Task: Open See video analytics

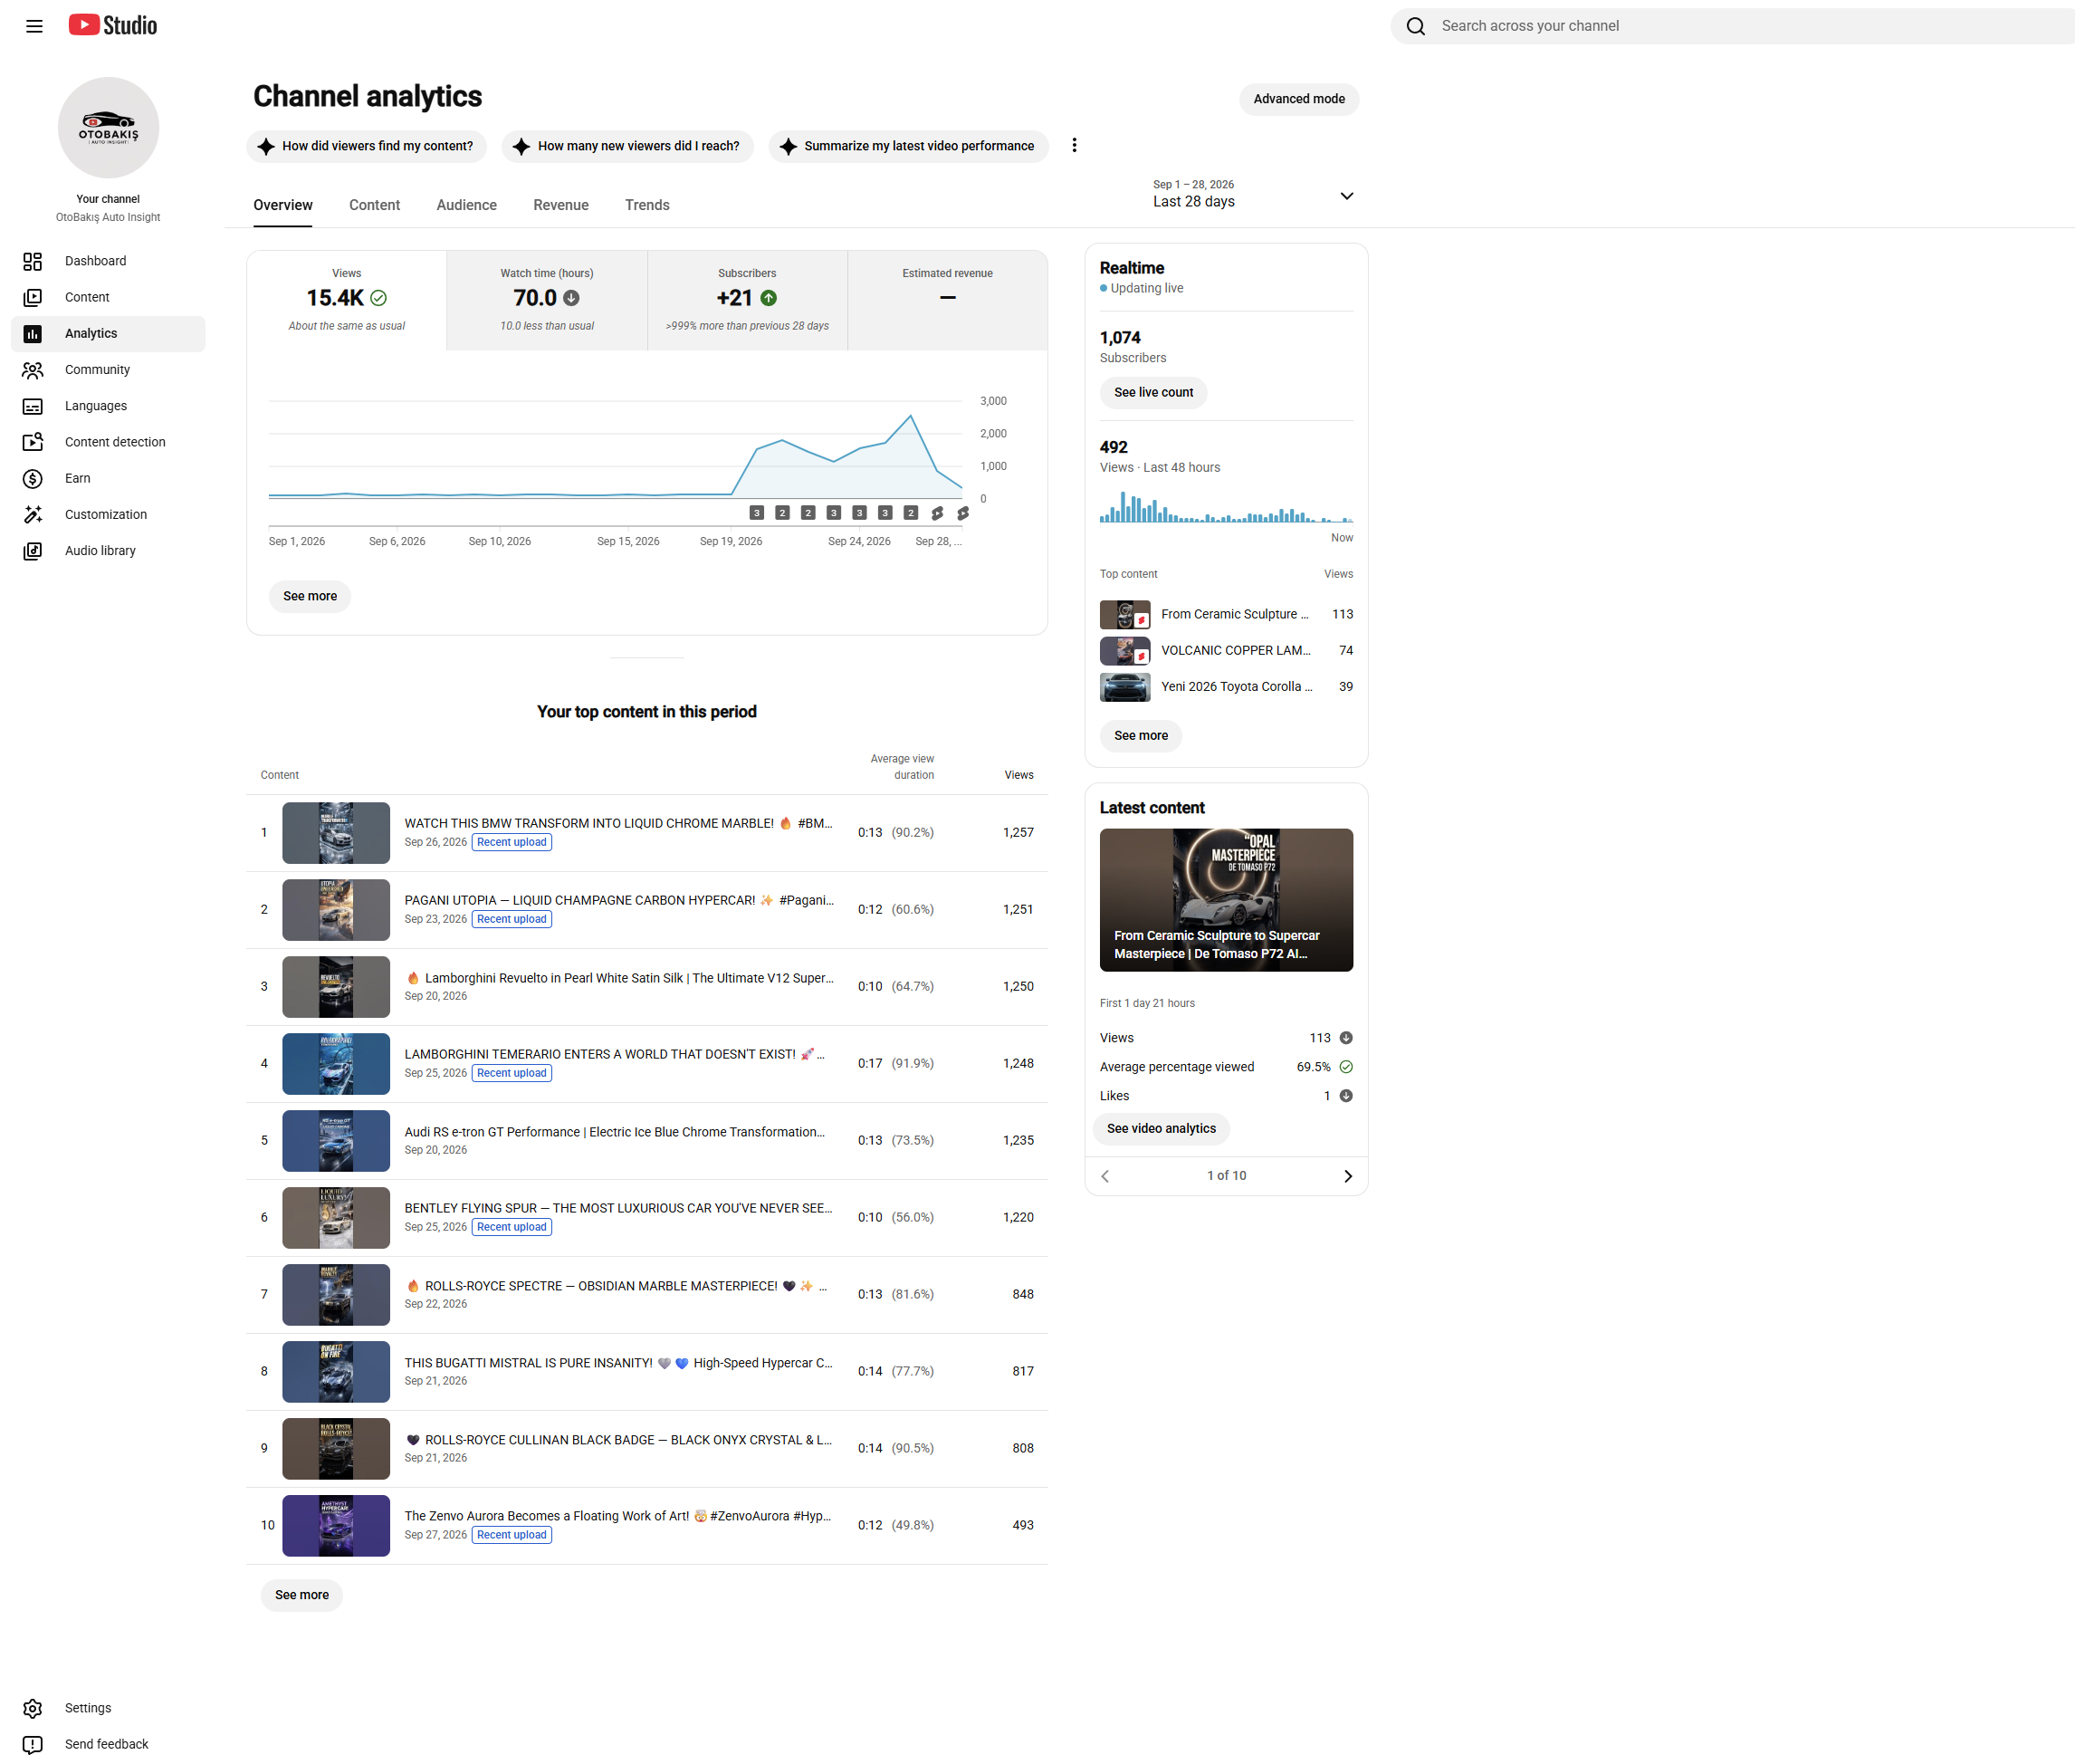Action: 1162,1128
